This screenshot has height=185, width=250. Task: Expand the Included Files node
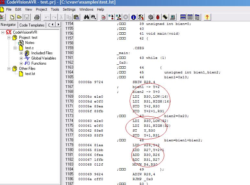21,53
